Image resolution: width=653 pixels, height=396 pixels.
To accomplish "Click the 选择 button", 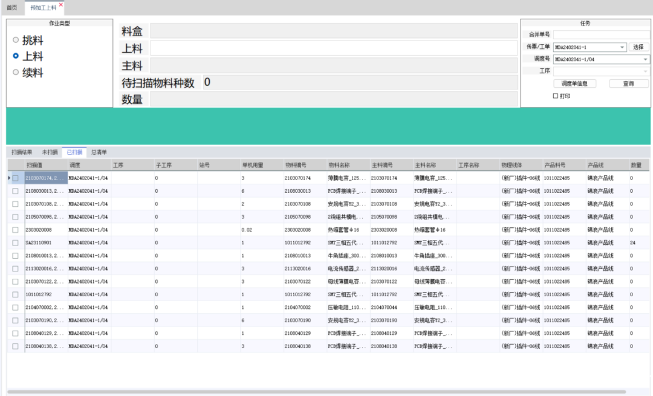I will [x=638, y=47].
